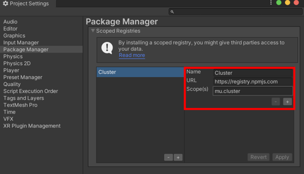Screen dimensions: 304x174
Task: Go to Script Execution Order settings
Action: (x=31, y=91)
